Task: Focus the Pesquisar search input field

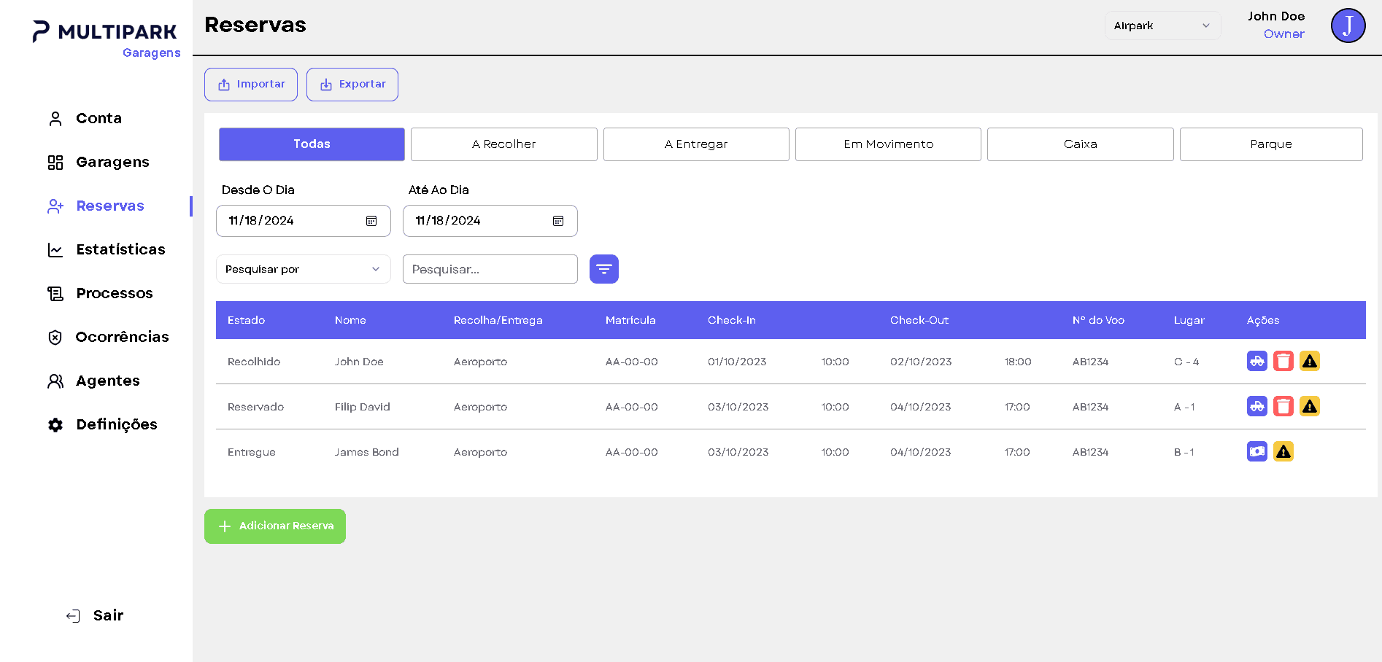Action: (x=490, y=269)
